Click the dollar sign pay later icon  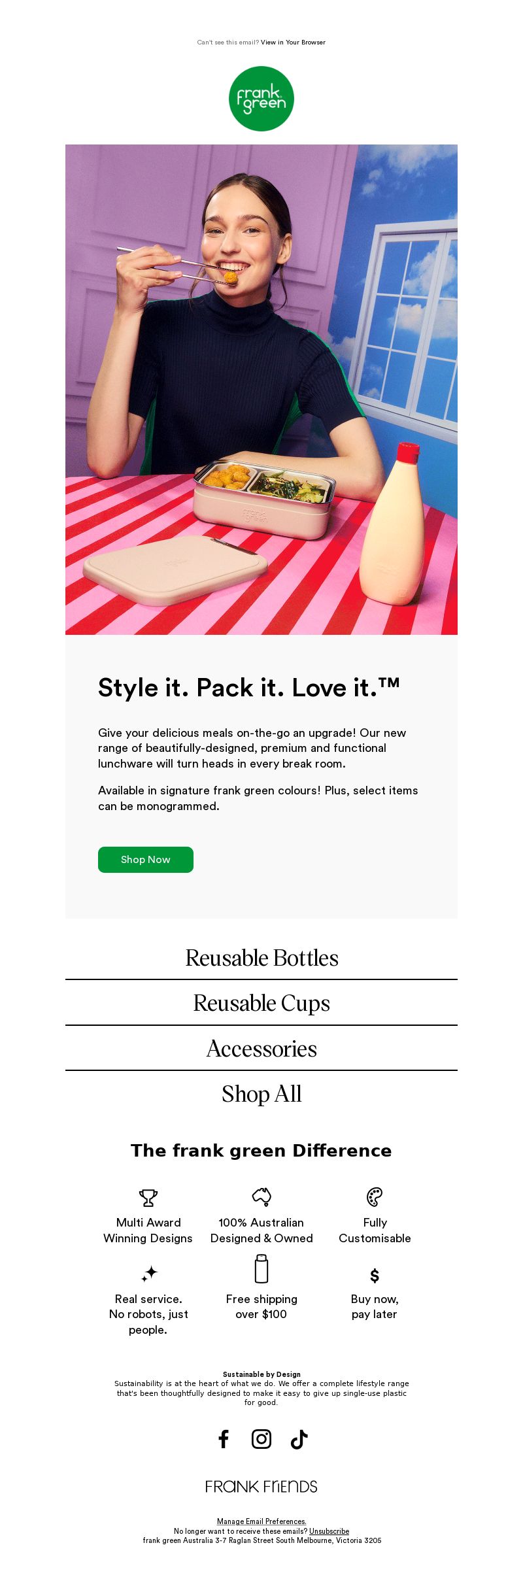click(x=375, y=1276)
